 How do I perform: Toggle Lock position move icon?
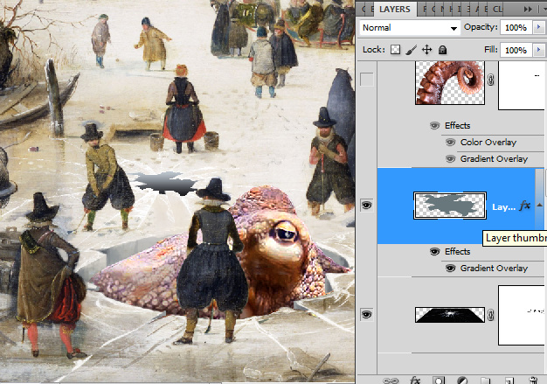coord(427,50)
